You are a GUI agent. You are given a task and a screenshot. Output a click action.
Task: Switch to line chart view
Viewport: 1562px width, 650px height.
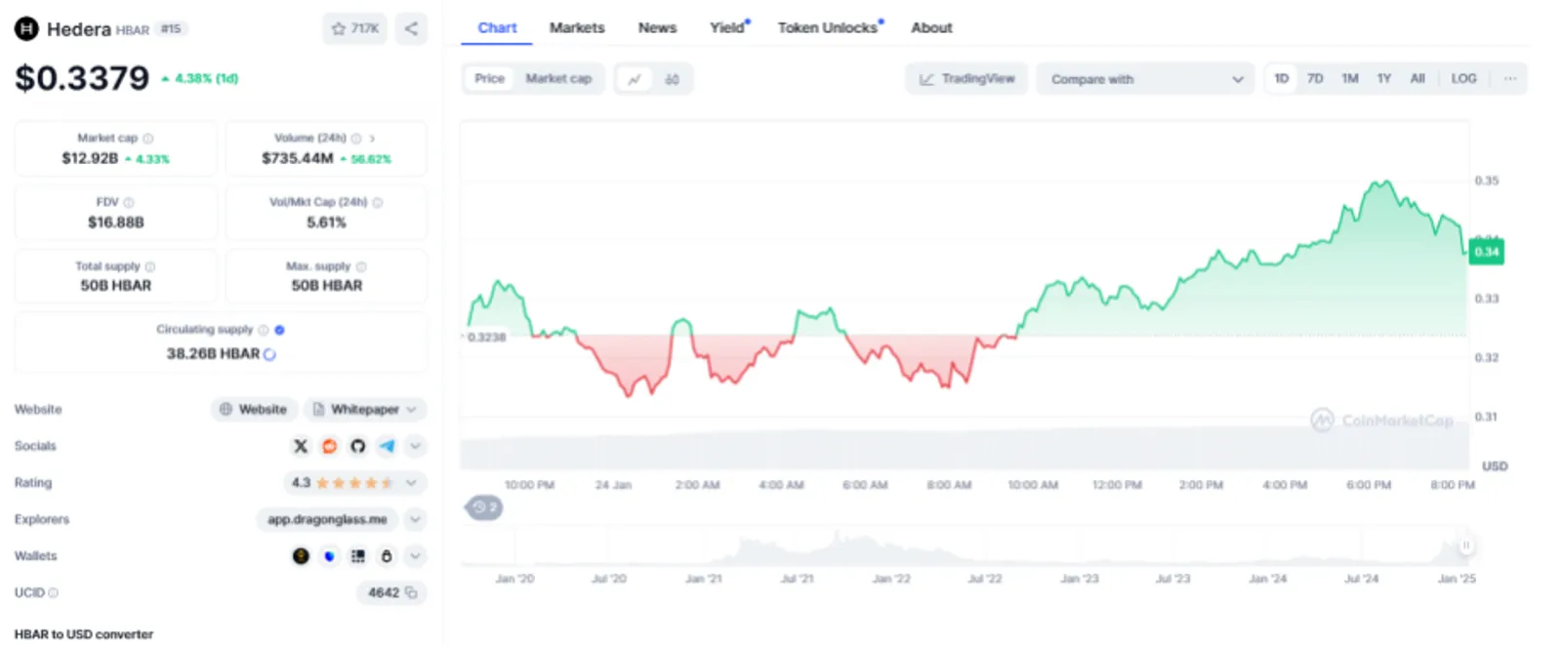click(x=635, y=79)
